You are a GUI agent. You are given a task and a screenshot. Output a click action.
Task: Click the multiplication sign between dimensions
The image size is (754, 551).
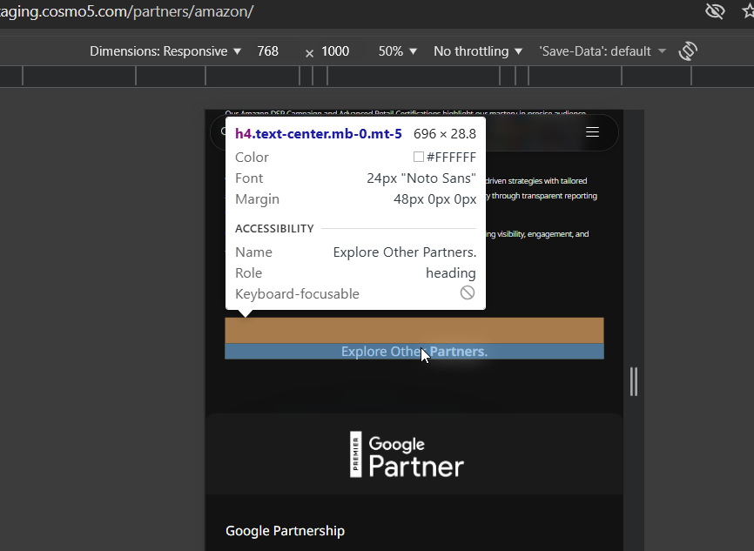[310, 53]
